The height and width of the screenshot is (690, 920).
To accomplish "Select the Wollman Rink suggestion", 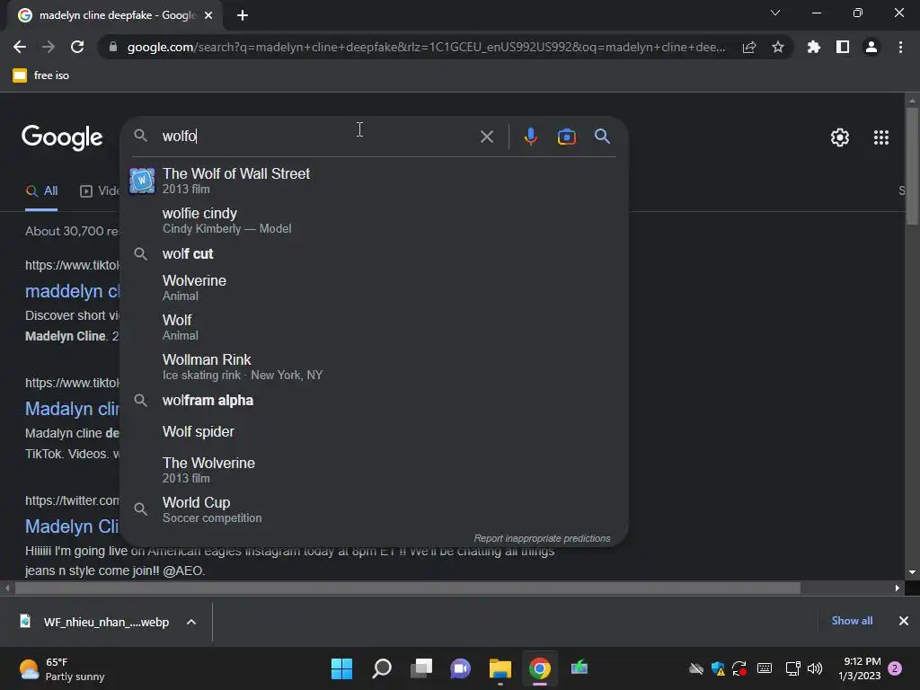I will (x=374, y=367).
